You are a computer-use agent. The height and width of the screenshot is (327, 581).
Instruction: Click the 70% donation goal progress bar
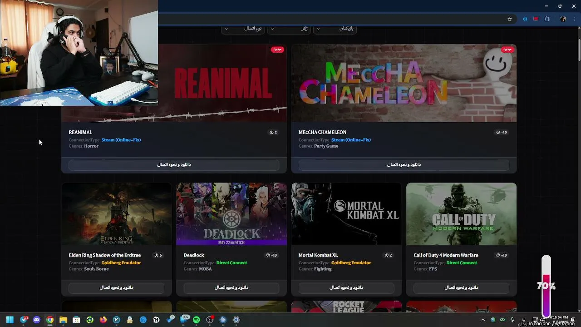coord(547,286)
